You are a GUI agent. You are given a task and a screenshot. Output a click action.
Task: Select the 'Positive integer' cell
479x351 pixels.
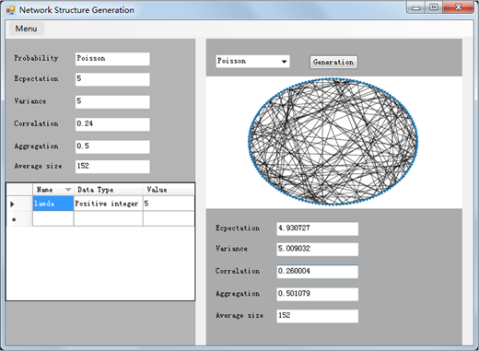click(108, 204)
